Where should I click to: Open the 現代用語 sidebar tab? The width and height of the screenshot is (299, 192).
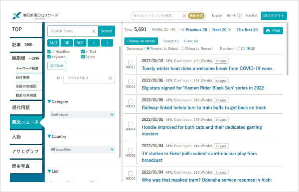[x=26, y=108]
